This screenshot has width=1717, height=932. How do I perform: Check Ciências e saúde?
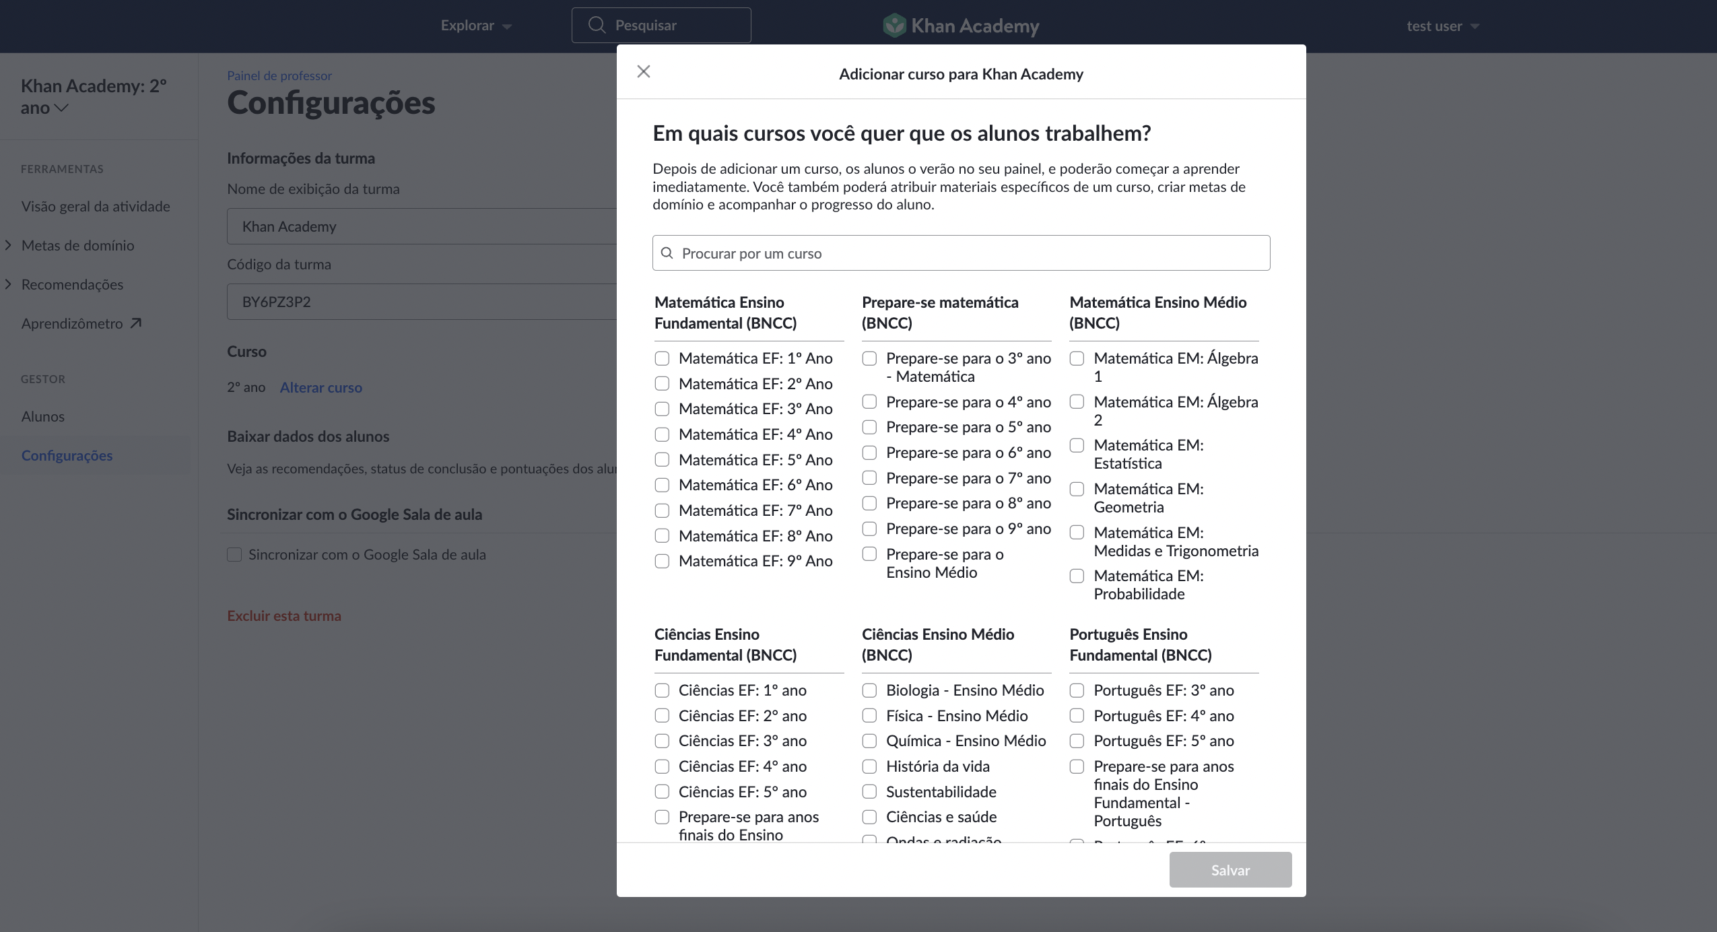coord(869,817)
